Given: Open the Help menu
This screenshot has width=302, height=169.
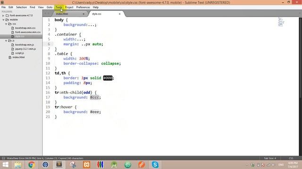Looking at the screenshot, I should tap(96, 8).
